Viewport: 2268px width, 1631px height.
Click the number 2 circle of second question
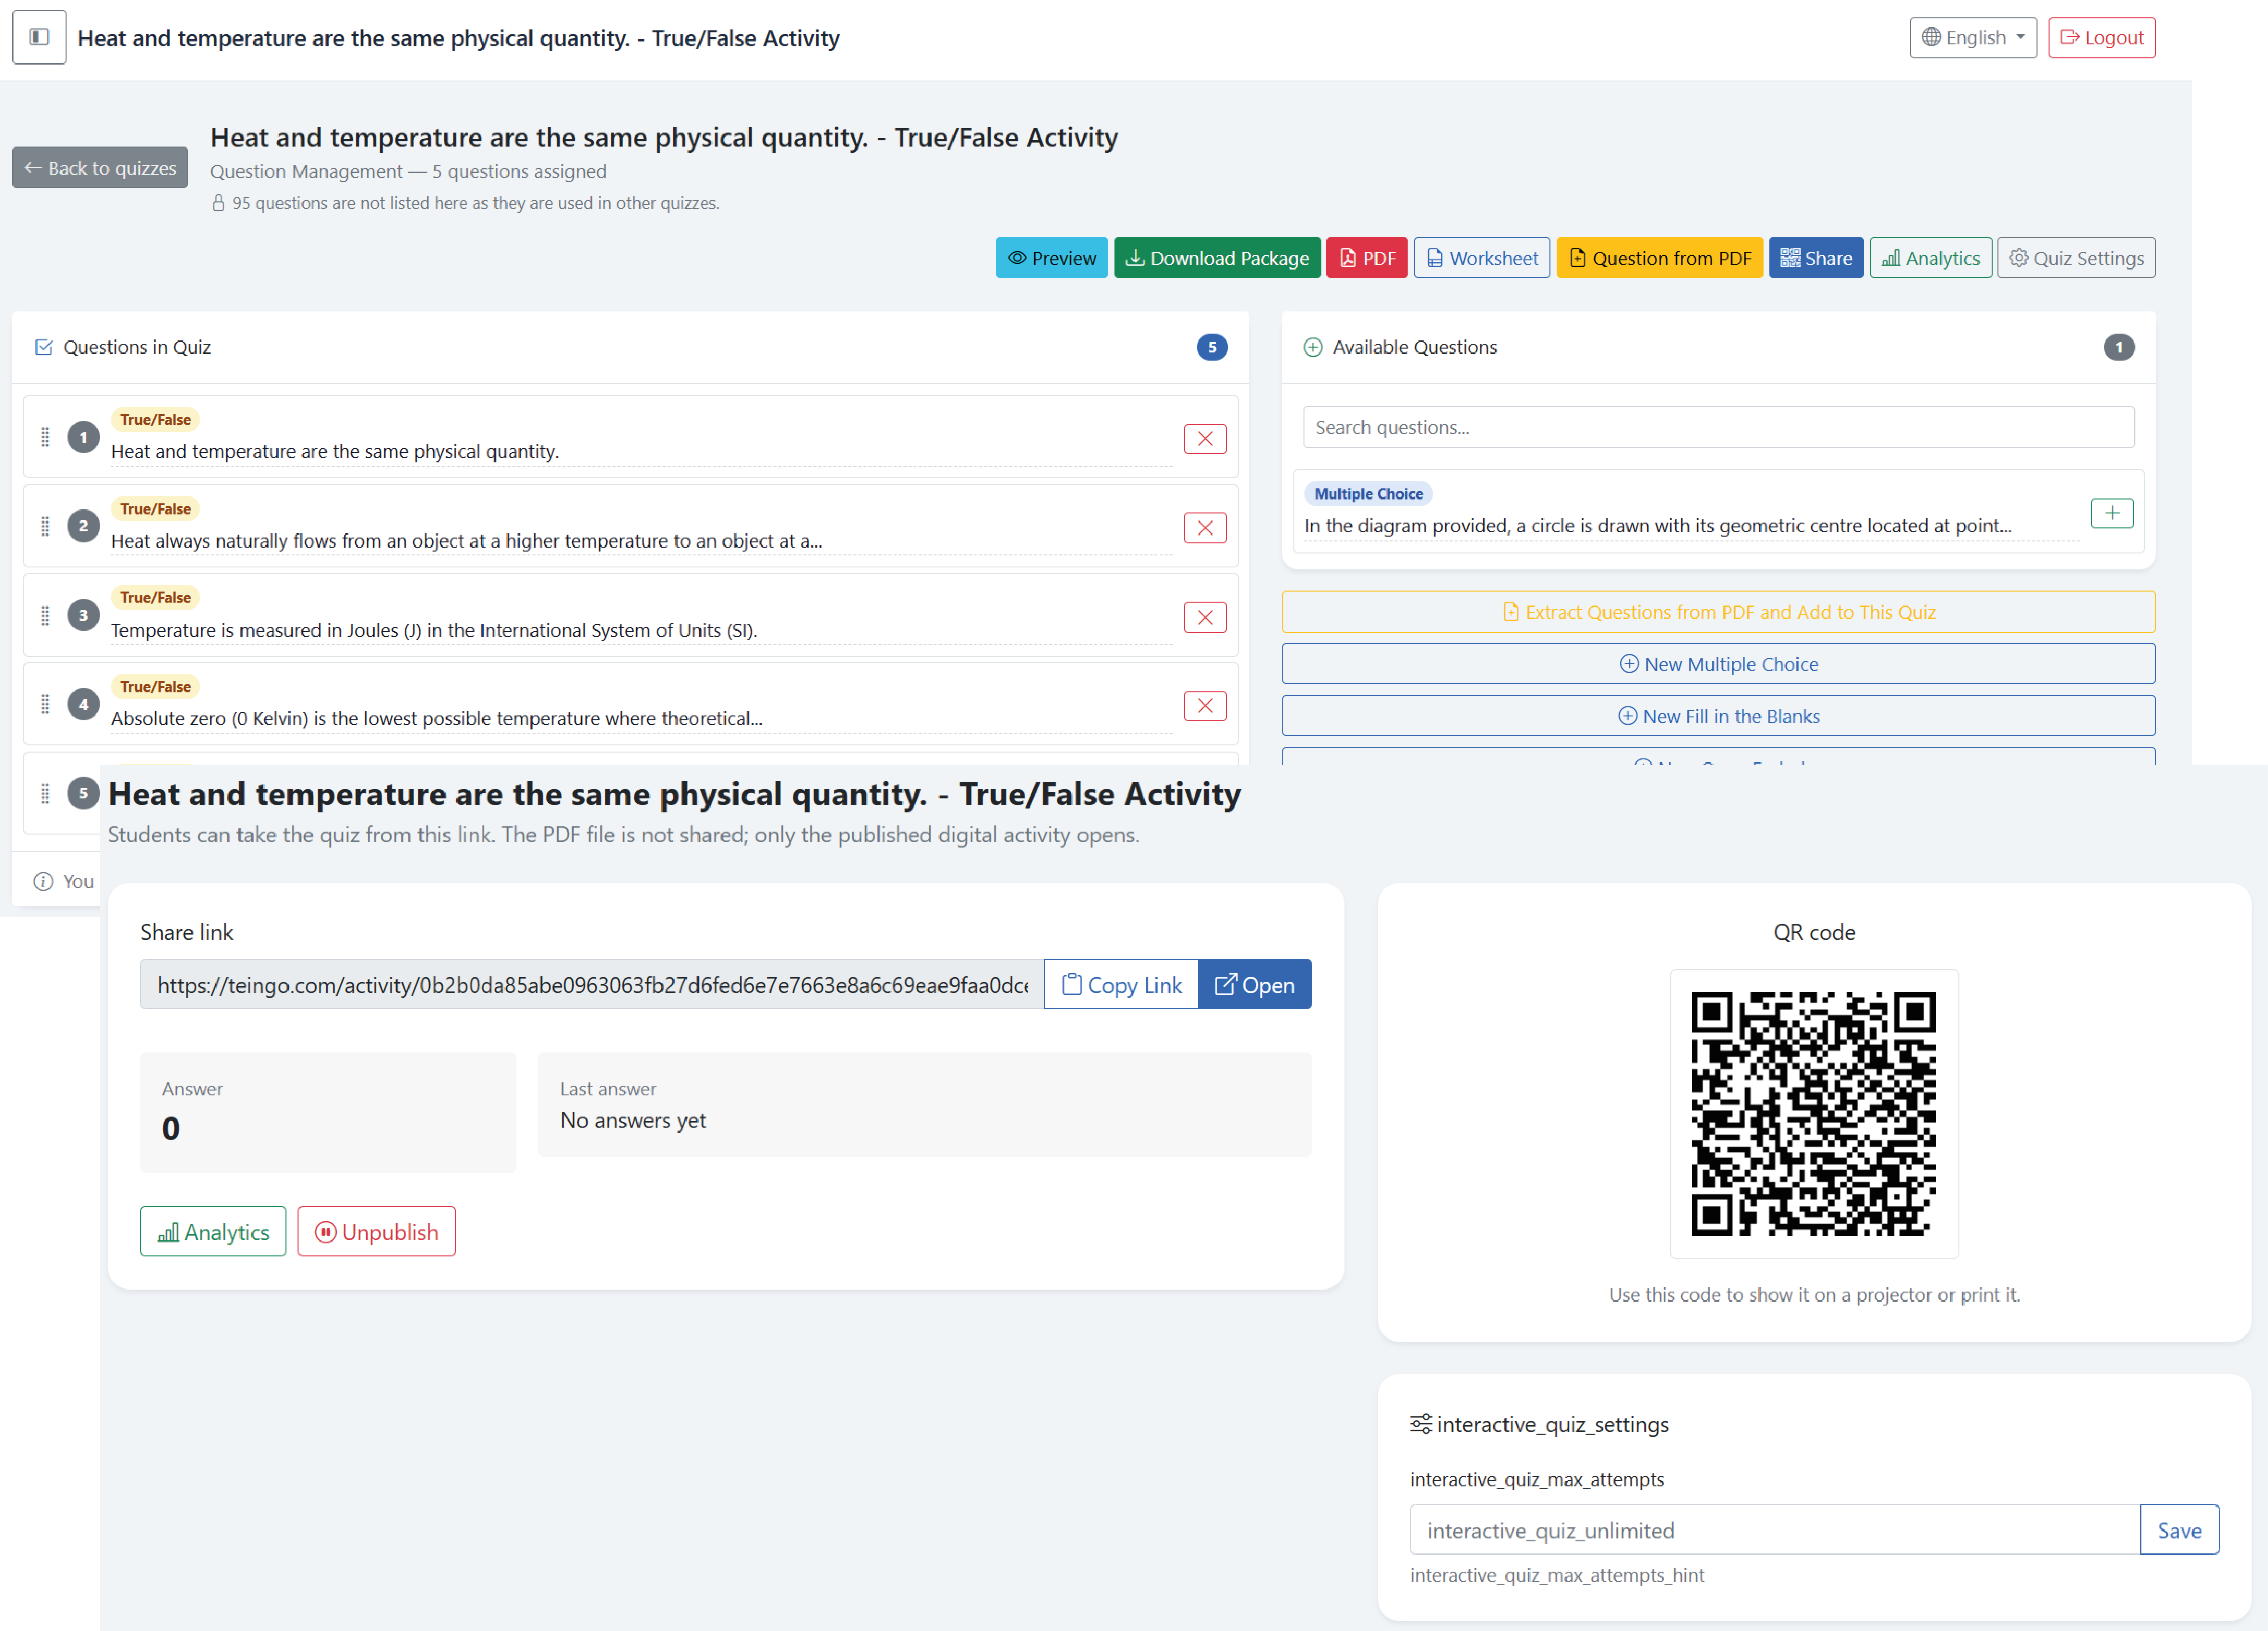[83, 526]
